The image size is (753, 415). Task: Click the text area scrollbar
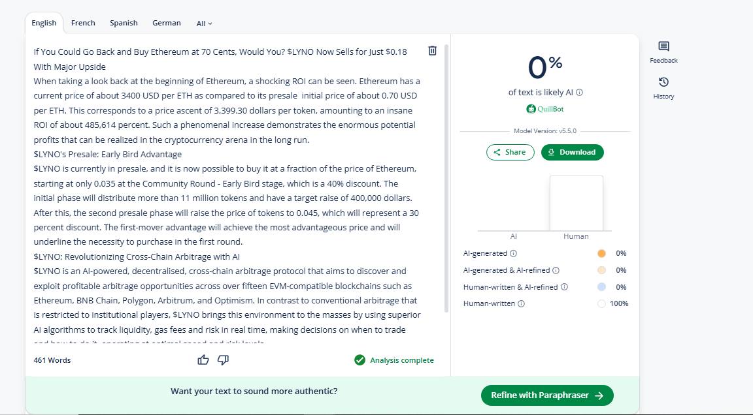(446, 176)
